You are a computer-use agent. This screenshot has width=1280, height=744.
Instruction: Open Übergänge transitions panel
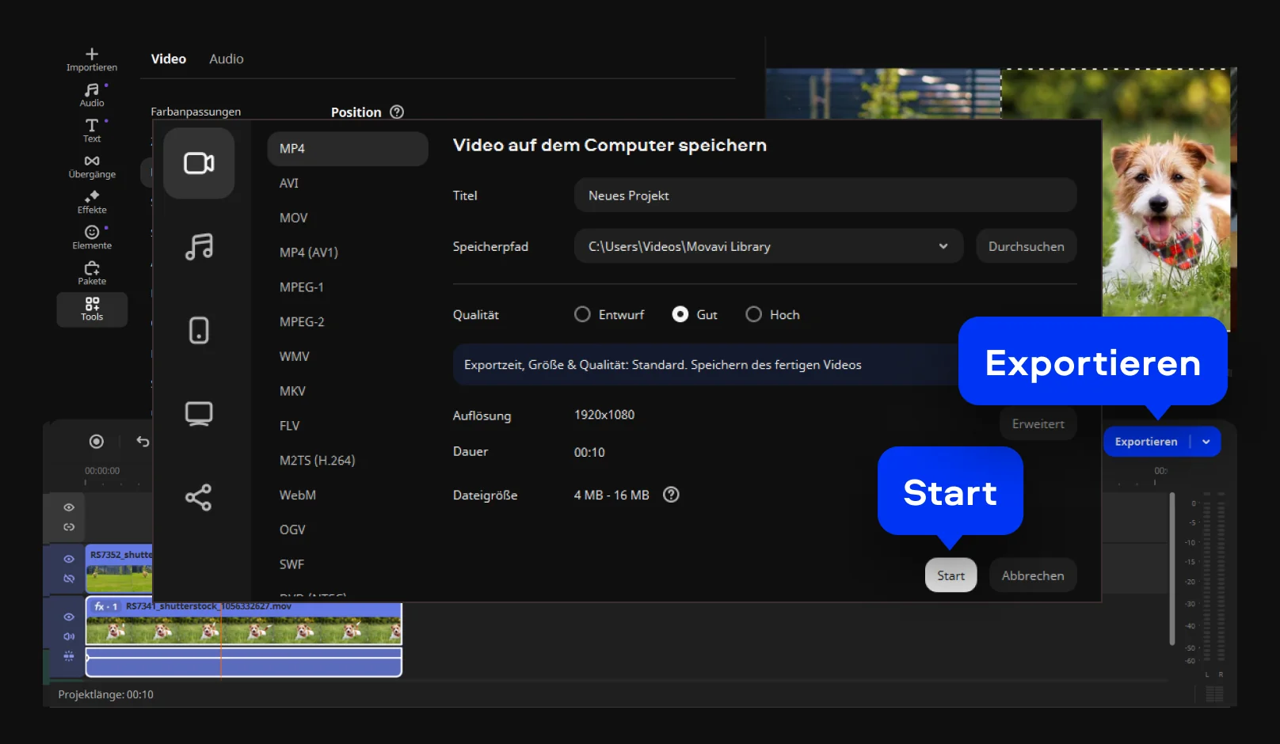tap(92, 166)
